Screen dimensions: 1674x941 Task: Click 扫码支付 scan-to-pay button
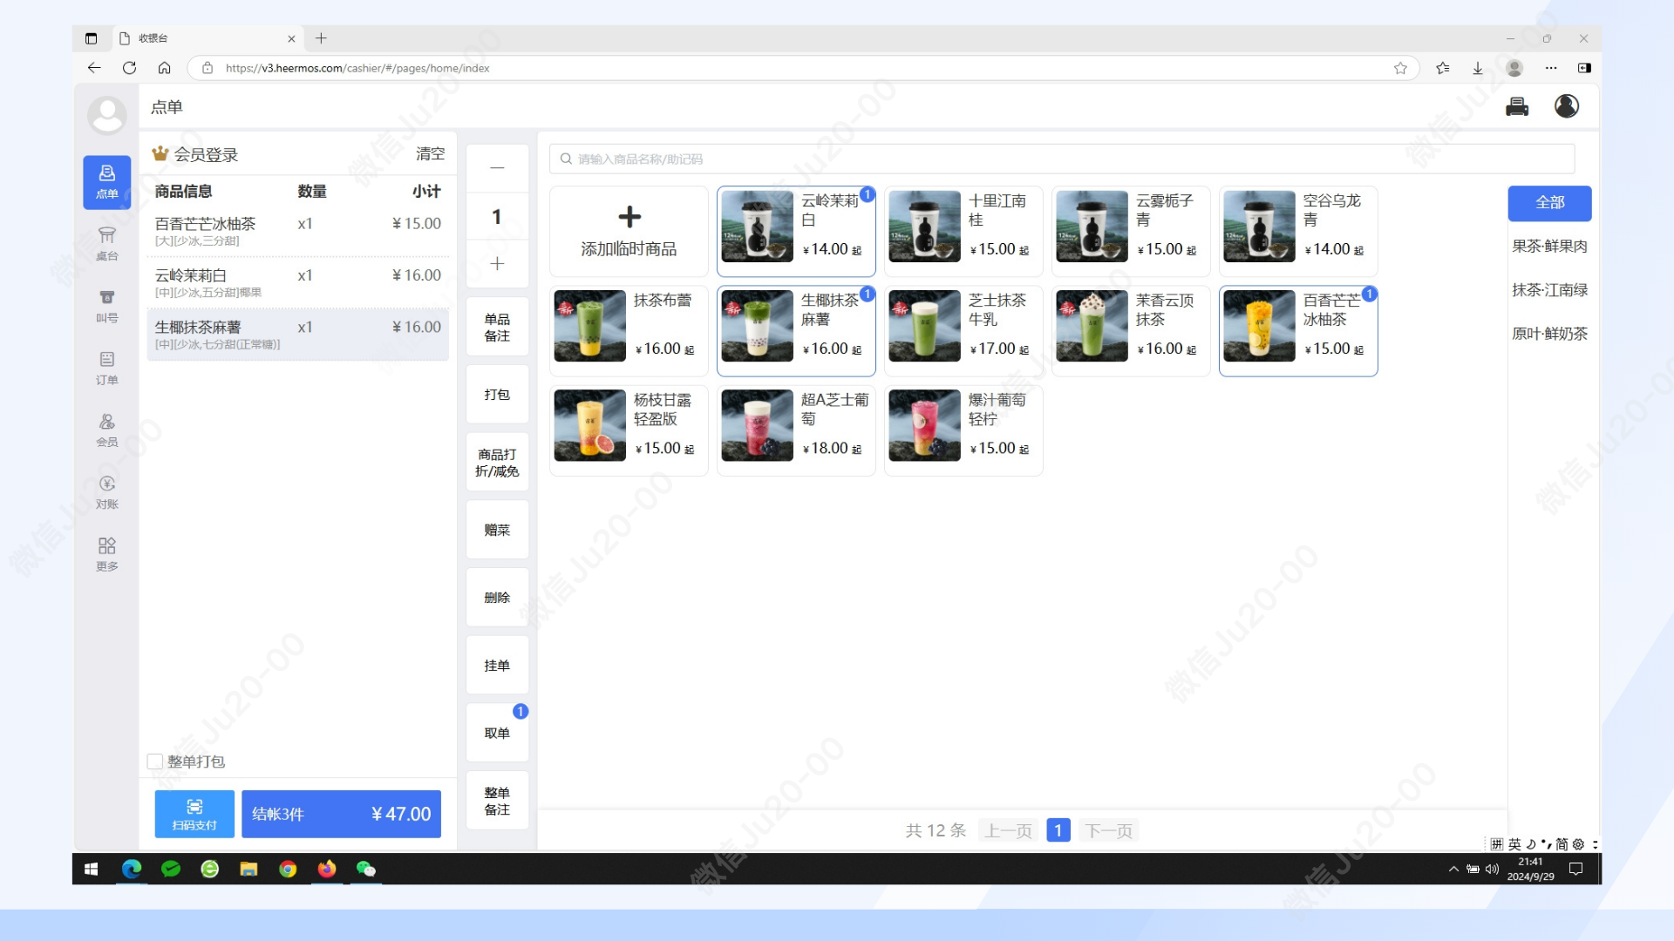click(194, 814)
